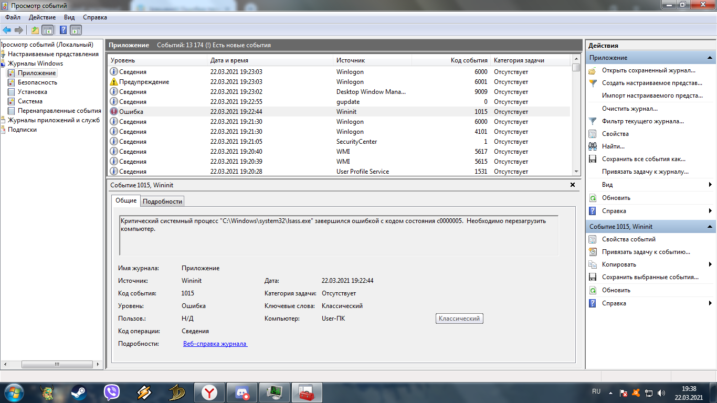The width and height of the screenshot is (717, 403).
Task: Click the up-one-level folder toolbar icon
Action: [x=35, y=30]
